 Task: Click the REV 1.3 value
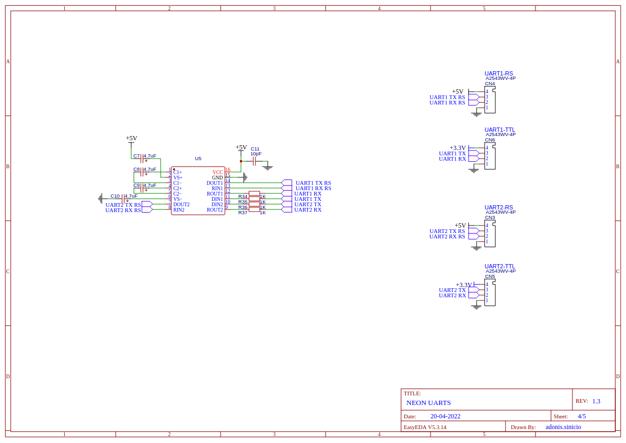pyautogui.click(x=596, y=401)
